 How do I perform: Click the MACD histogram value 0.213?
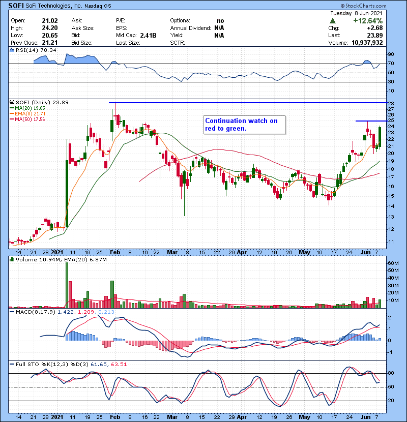pos(106,312)
